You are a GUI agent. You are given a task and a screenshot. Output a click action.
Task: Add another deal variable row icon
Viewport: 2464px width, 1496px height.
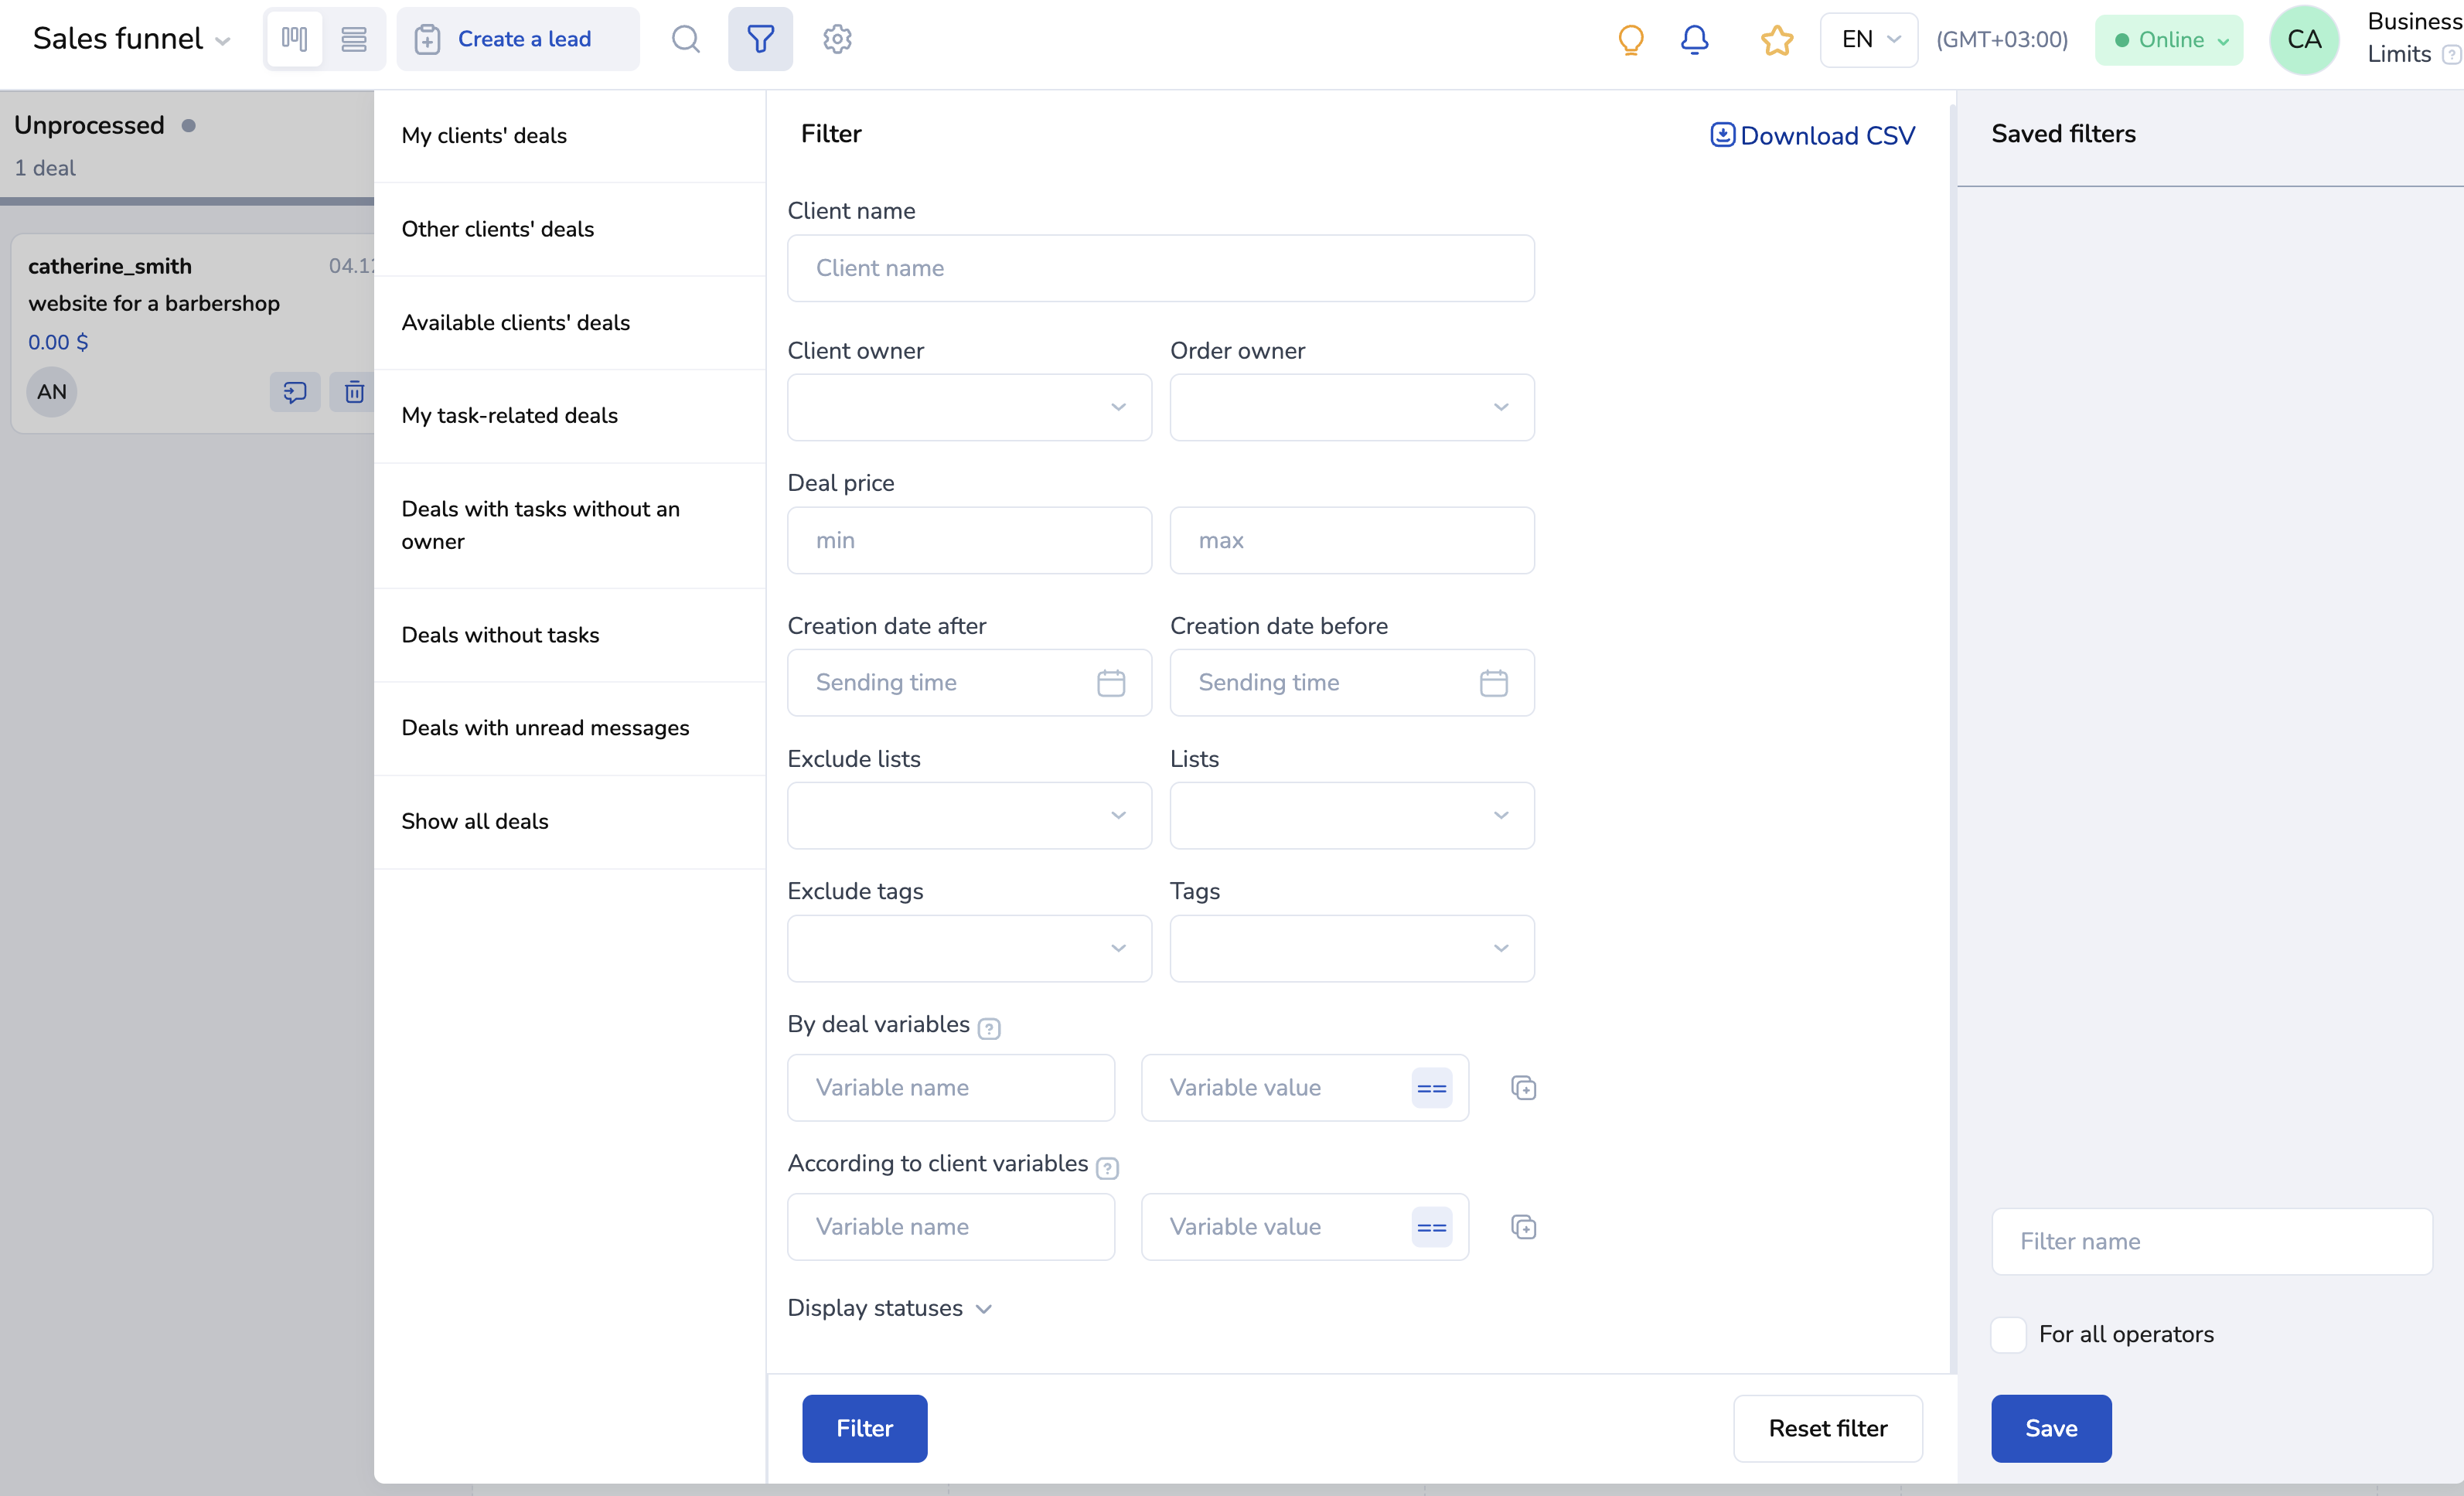point(1523,1087)
